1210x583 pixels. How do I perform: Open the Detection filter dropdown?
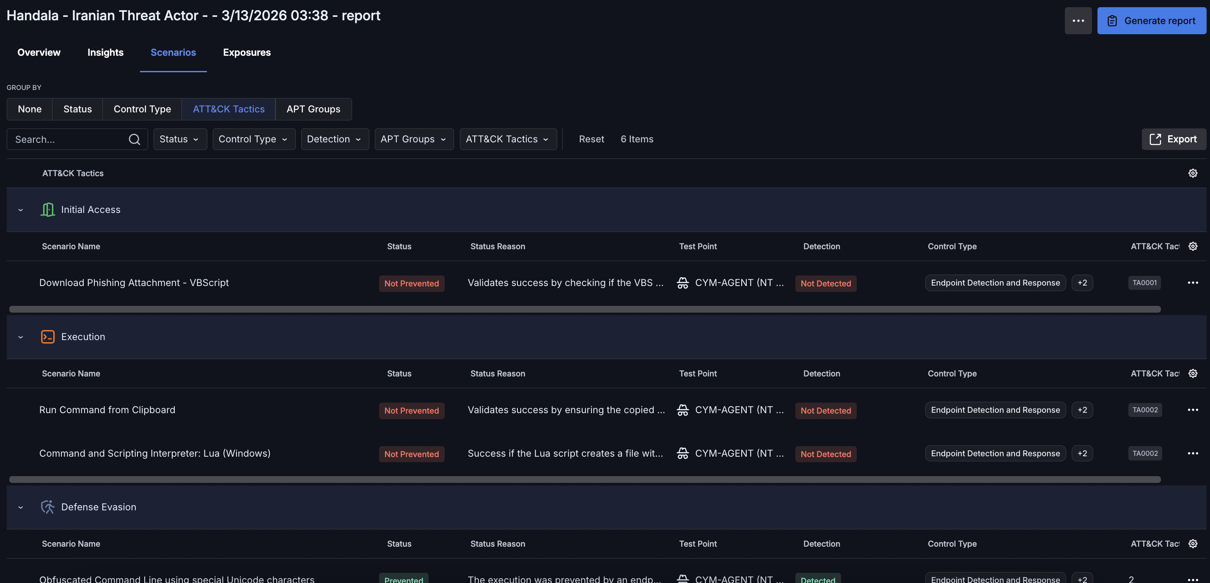[x=334, y=139]
